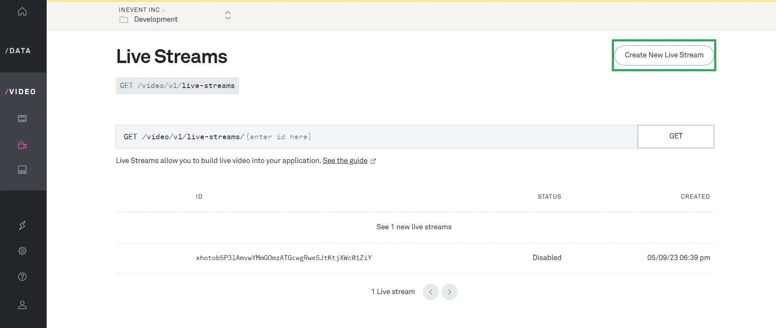Click the Live Streams page heading
This screenshot has width=776, height=328.
(x=171, y=57)
